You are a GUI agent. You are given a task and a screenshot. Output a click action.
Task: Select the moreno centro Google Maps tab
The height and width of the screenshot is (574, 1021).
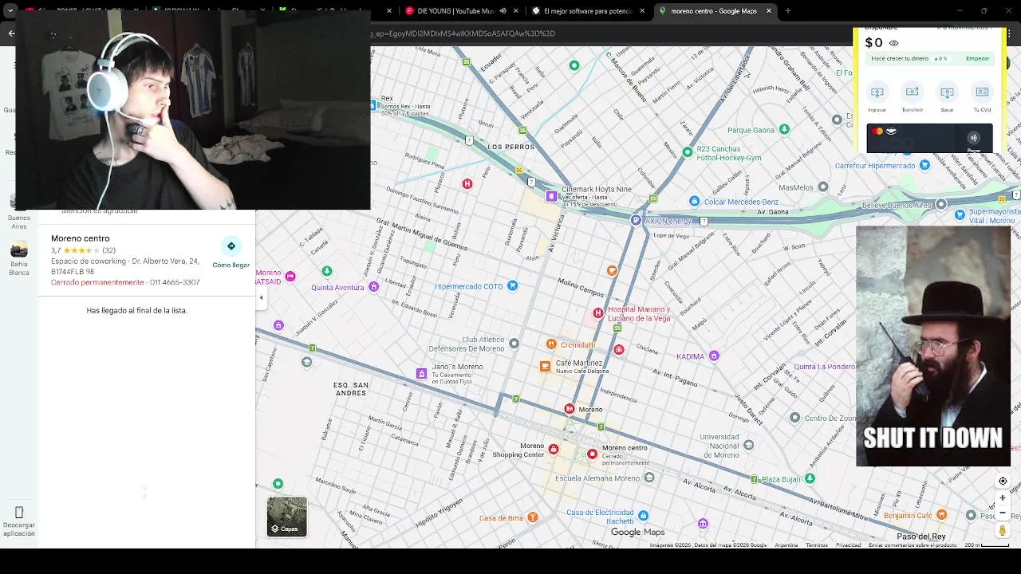coord(715,11)
